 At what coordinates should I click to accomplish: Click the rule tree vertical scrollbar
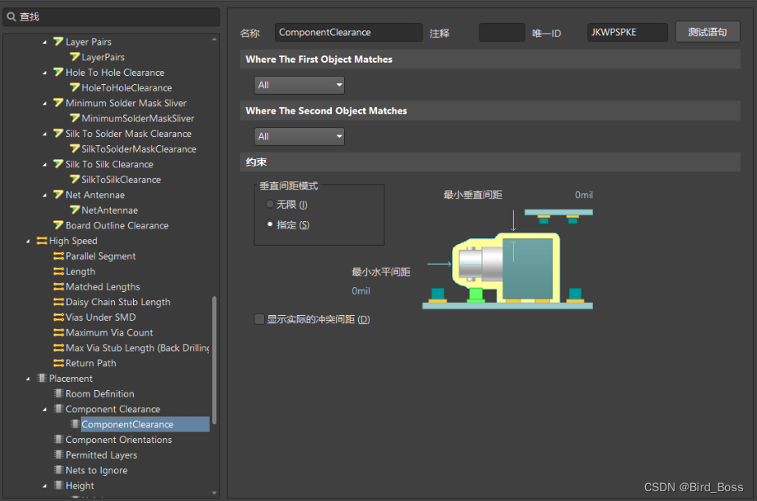coord(215,360)
